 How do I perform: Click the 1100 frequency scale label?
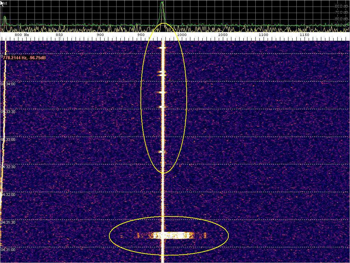point(263,35)
